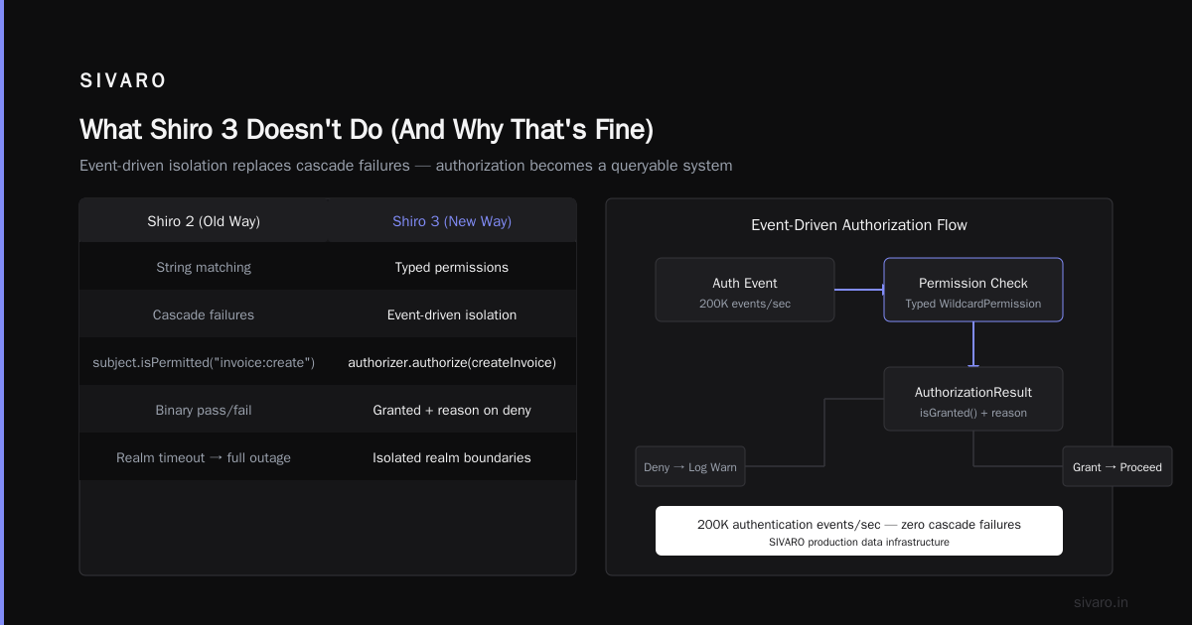Open the sivaro.in footer link
This screenshot has height=625, width=1192.
[1102, 602]
